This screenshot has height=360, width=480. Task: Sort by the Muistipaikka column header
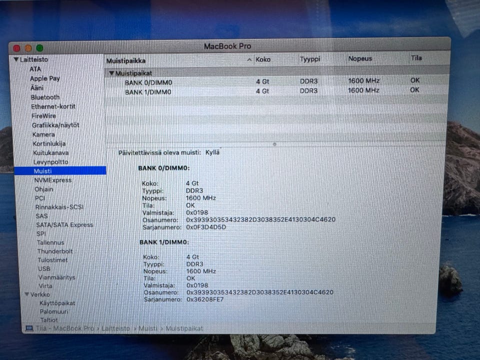(x=126, y=61)
